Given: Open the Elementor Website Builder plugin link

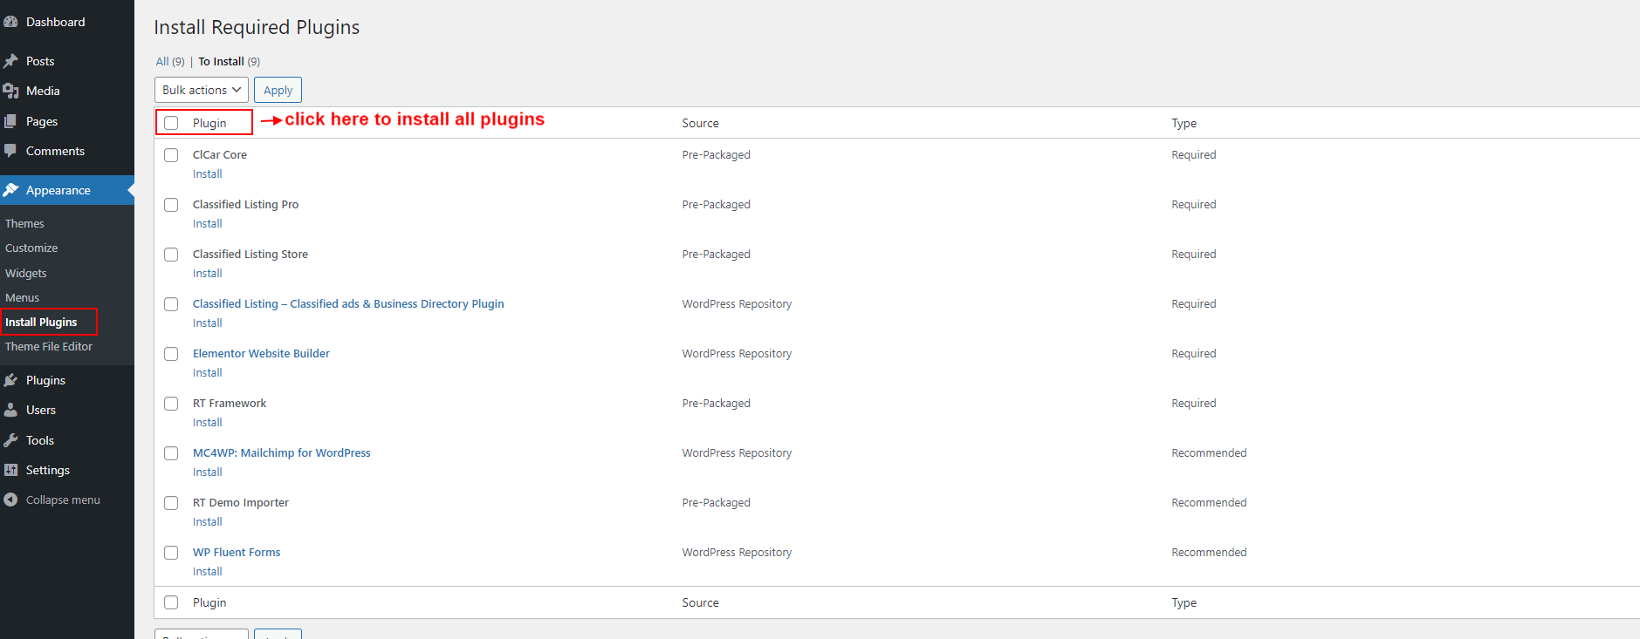Looking at the screenshot, I should [x=261, y=354].
